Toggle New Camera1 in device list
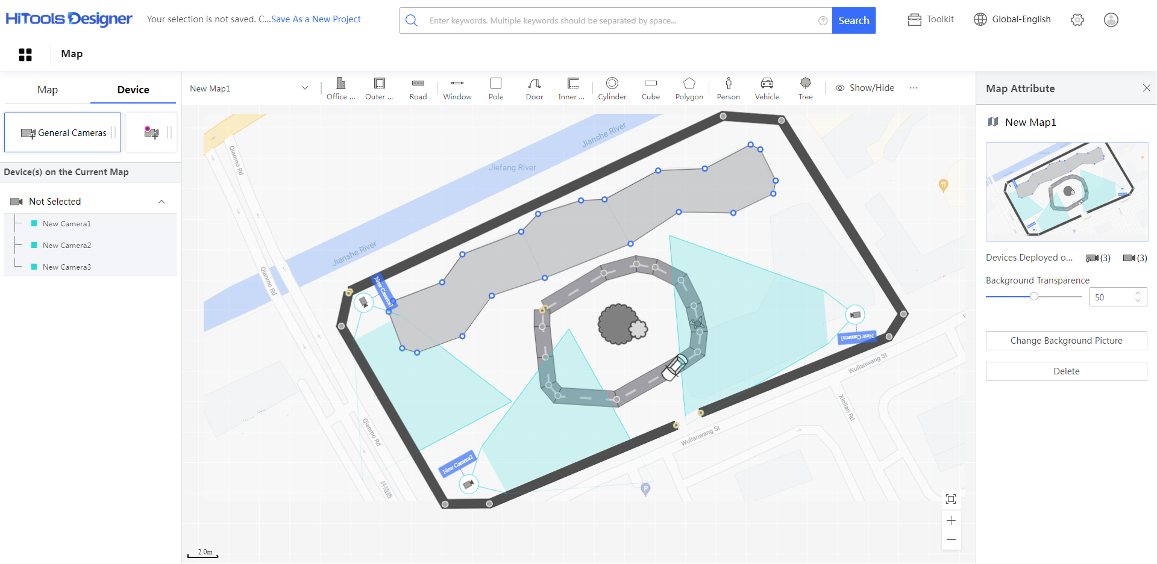 pos(66,224)
